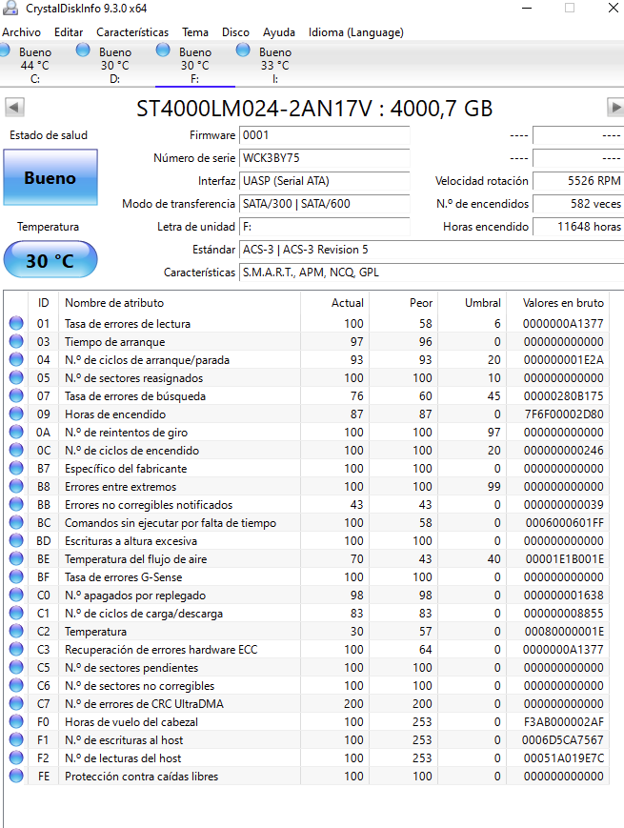Click status icon for attribute 09 Horas de encendido
This screenshot has width=624, height=828.
tap(16, 414)
